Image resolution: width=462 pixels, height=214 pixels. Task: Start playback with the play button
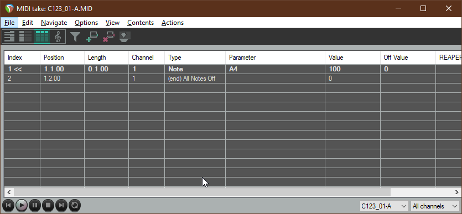tap(21, 205)
